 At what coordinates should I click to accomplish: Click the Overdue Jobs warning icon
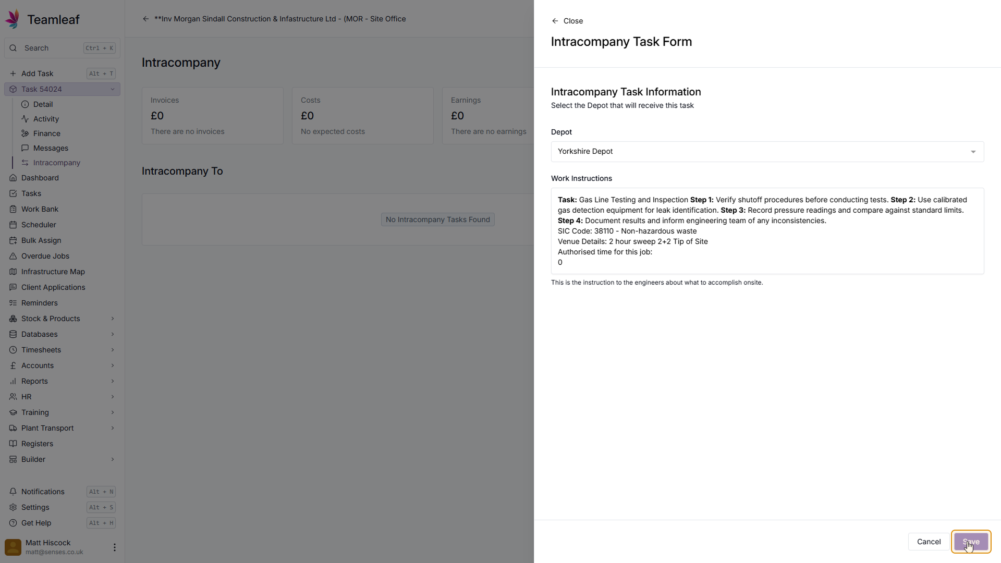click(x=13, y=256)
